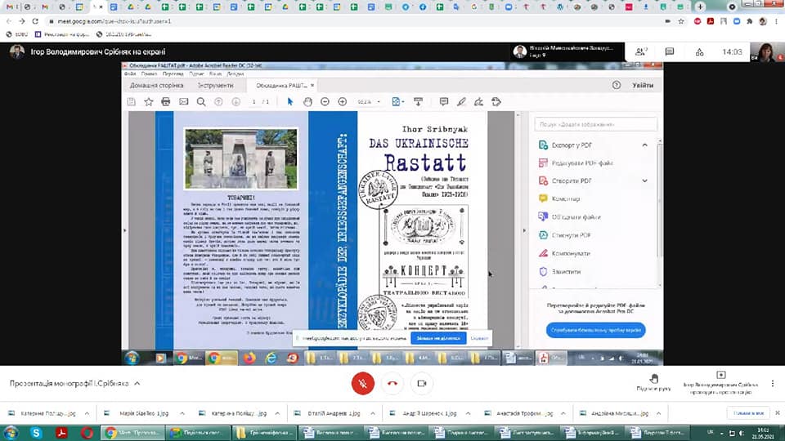Open the Windows Start menu orb
This screenshot has height=441, width=785.
pyautogui.click(x=11, y=432)
